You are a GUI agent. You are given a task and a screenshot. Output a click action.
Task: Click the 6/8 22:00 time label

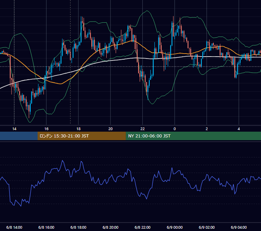142,227
